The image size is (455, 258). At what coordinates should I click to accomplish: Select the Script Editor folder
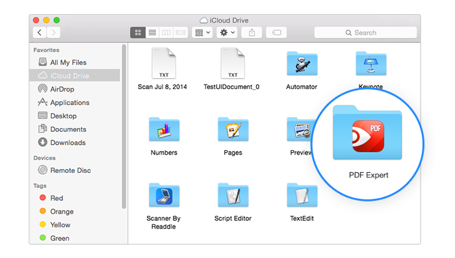pyautogui.click(x=233, y=195)
